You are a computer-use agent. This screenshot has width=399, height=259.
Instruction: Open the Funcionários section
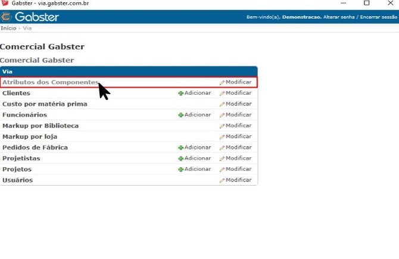click(x=24, y=115)
